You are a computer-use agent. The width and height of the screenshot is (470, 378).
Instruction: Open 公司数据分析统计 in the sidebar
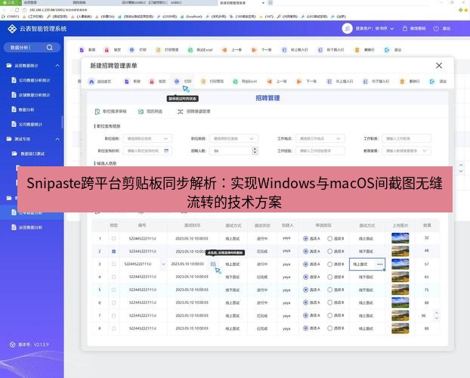coord(31,80)
